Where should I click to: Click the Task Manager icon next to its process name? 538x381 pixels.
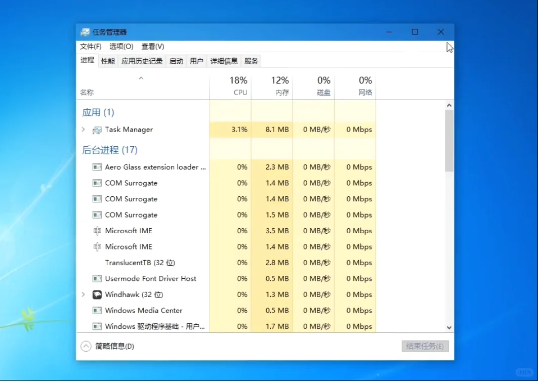pyautogui.click(x=97, y=130)
